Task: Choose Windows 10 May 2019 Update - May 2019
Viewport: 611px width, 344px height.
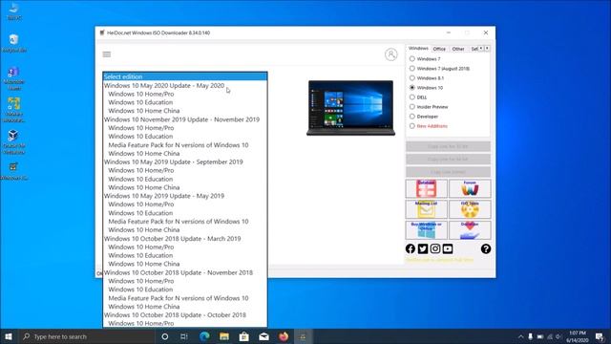Action: click(x=185, y=196)
